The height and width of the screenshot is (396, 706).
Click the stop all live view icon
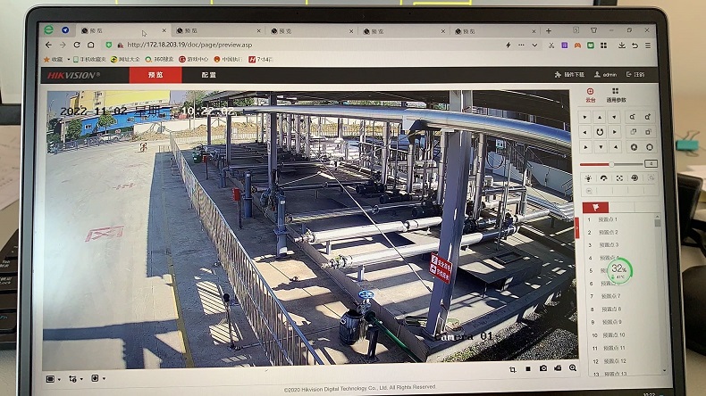pos(527,368)
